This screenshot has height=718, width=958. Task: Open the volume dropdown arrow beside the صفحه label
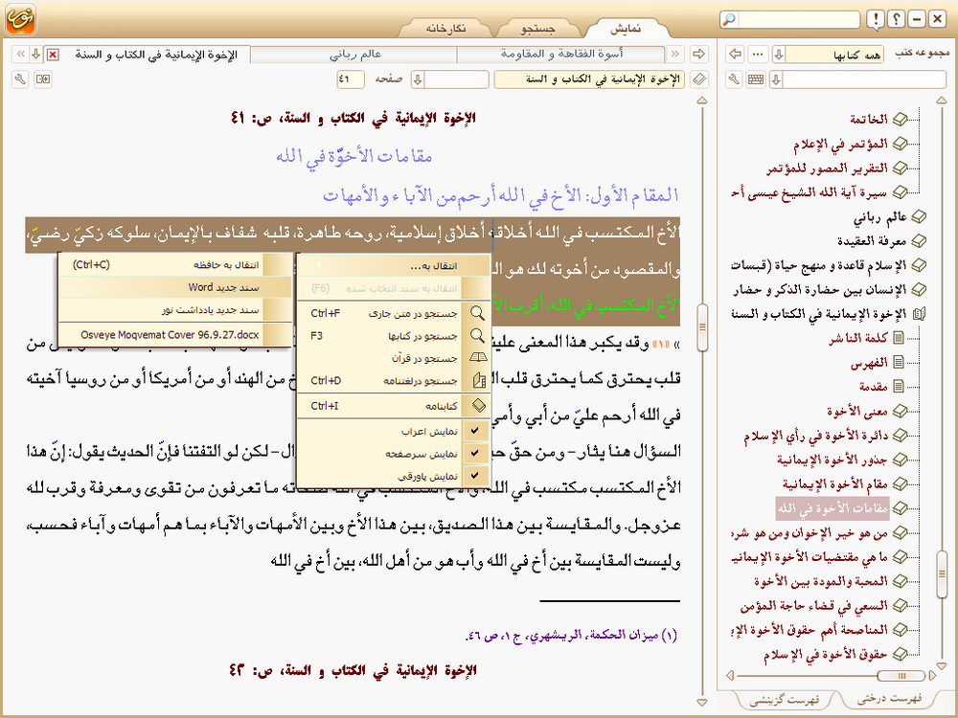click(x=418, y=79)
